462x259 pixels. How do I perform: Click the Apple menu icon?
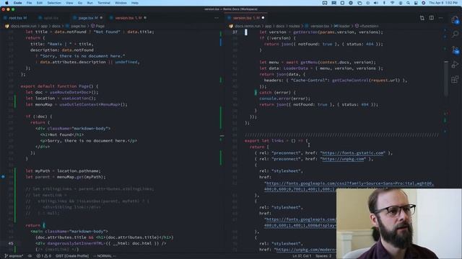[x=6, y=3]
